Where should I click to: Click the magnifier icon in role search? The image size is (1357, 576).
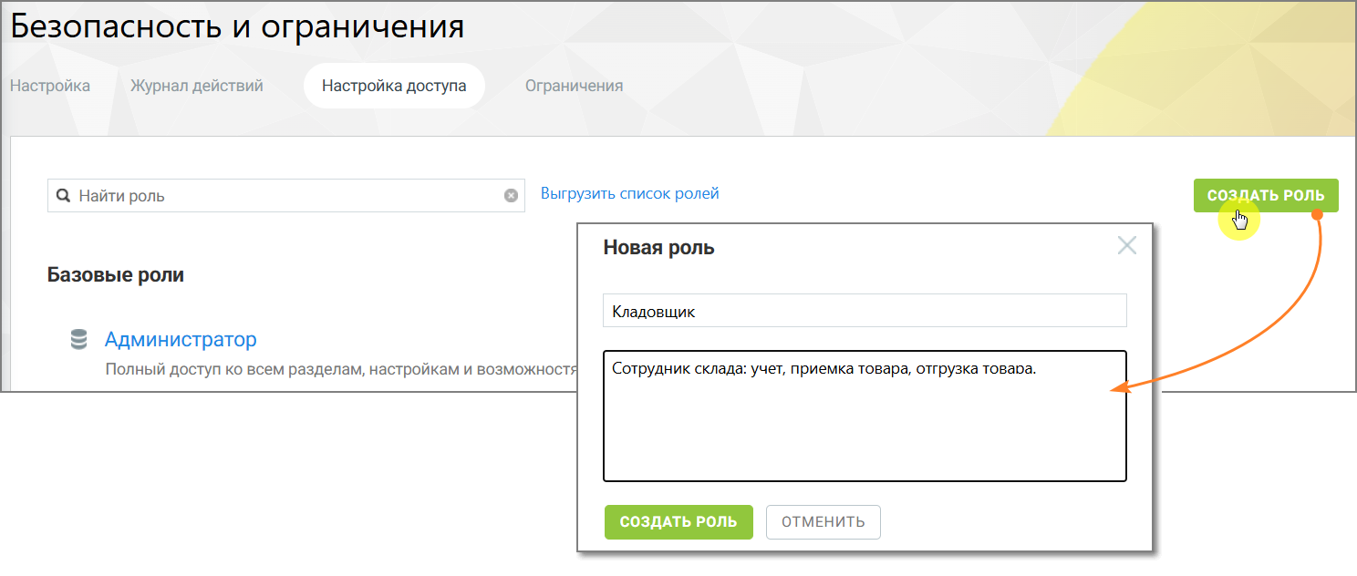(63, 195)
